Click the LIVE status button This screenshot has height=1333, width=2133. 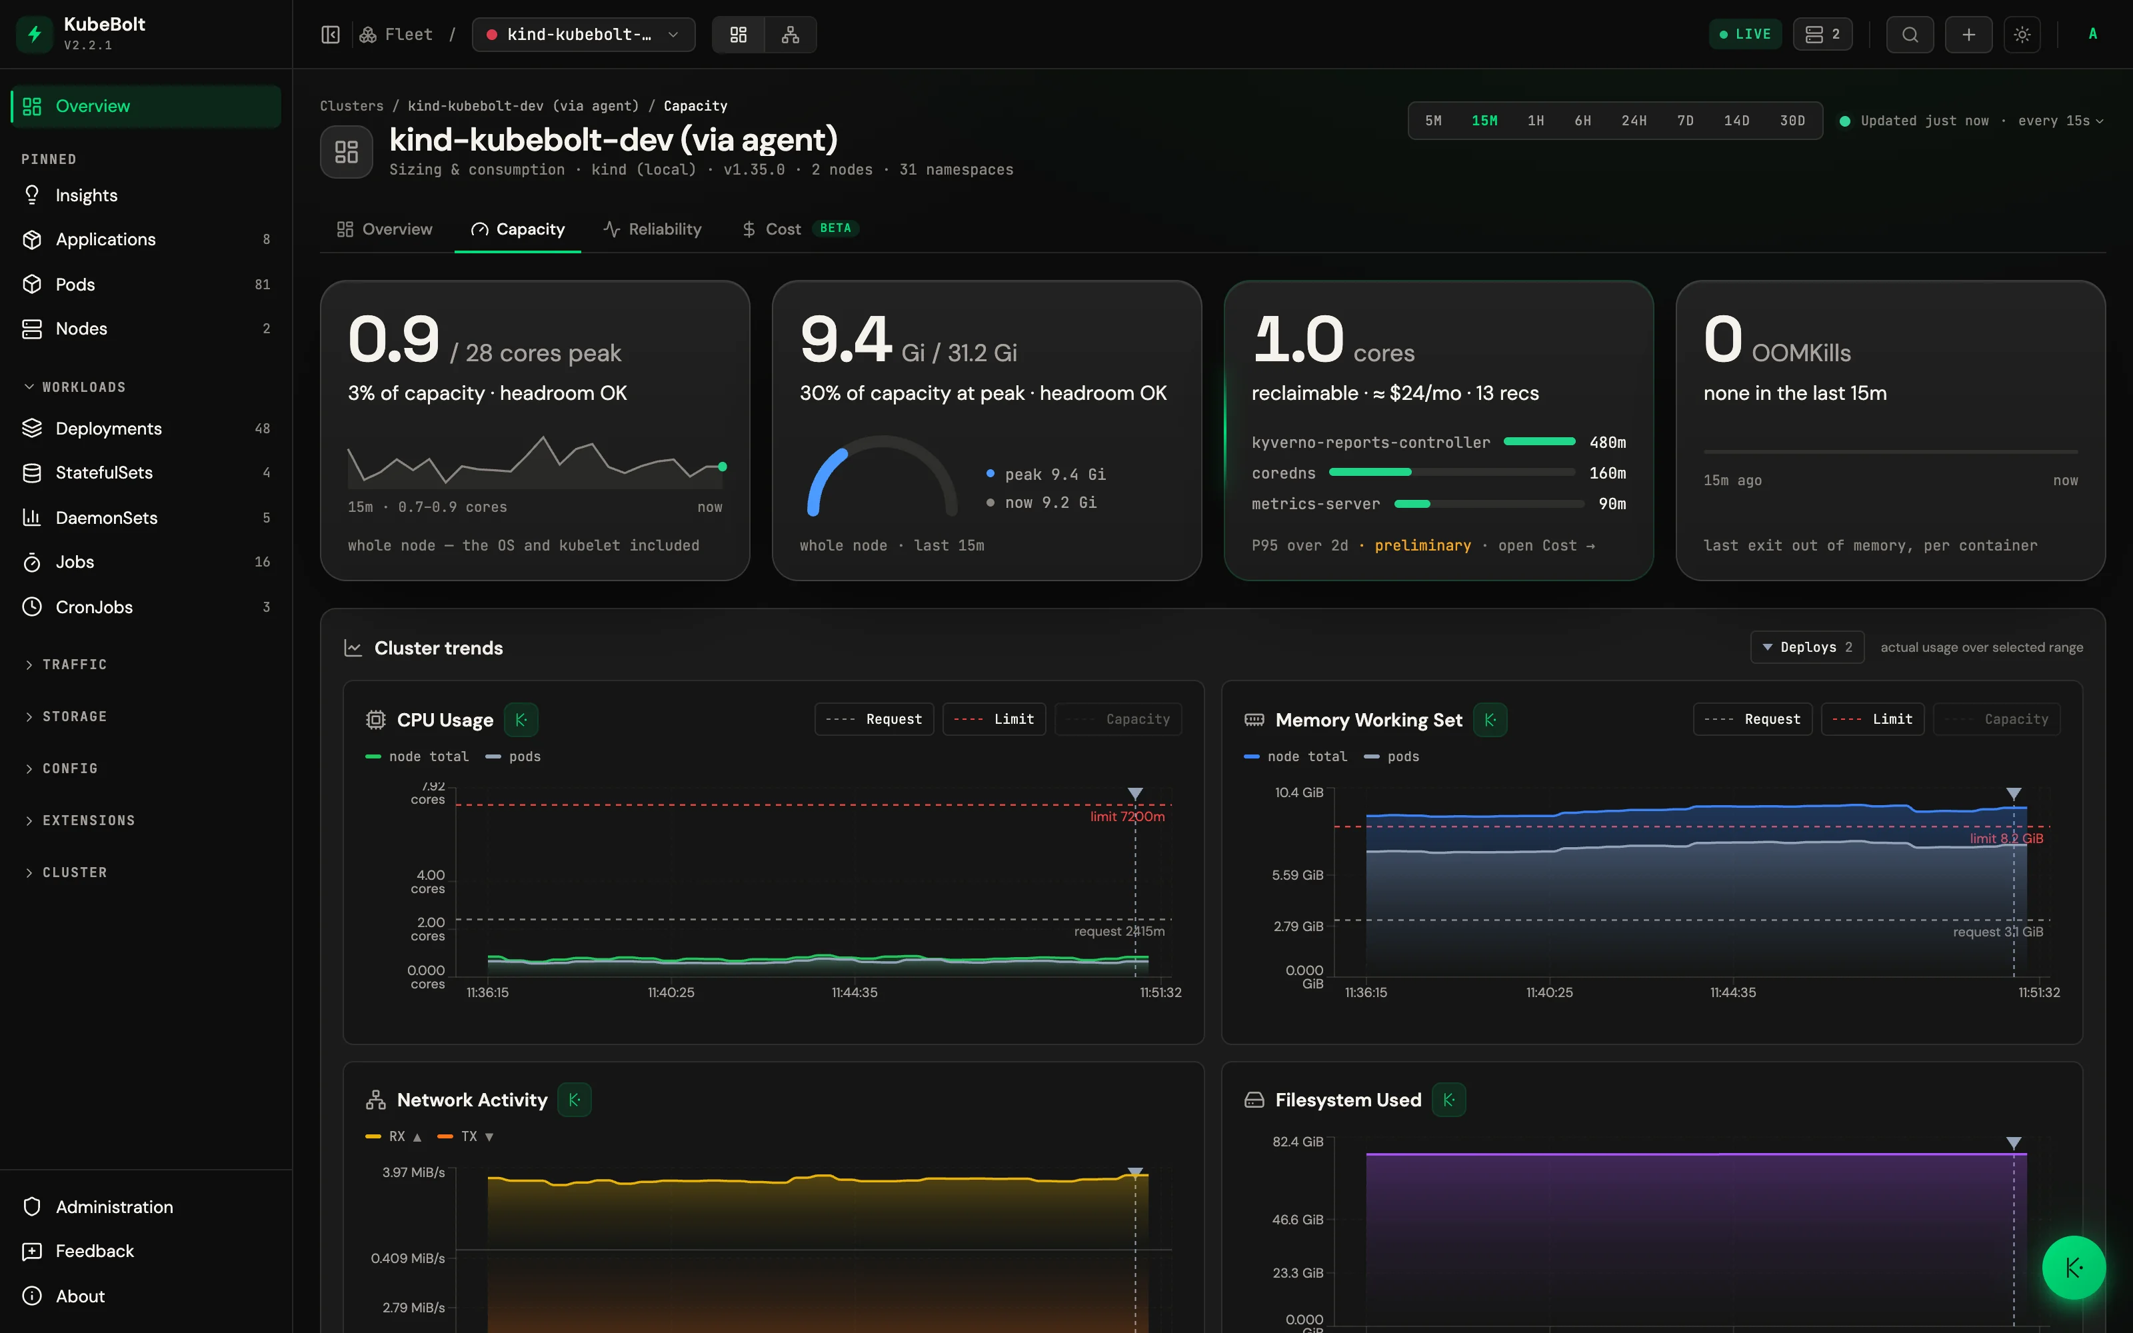(1744, 35)
